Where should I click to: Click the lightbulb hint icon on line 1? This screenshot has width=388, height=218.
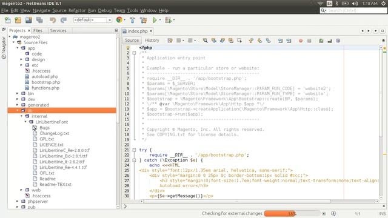pyautogui.click(x=128, y=48)
